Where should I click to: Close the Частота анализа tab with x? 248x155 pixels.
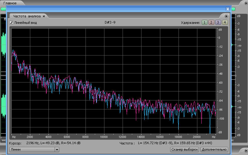tap(44, 16)
